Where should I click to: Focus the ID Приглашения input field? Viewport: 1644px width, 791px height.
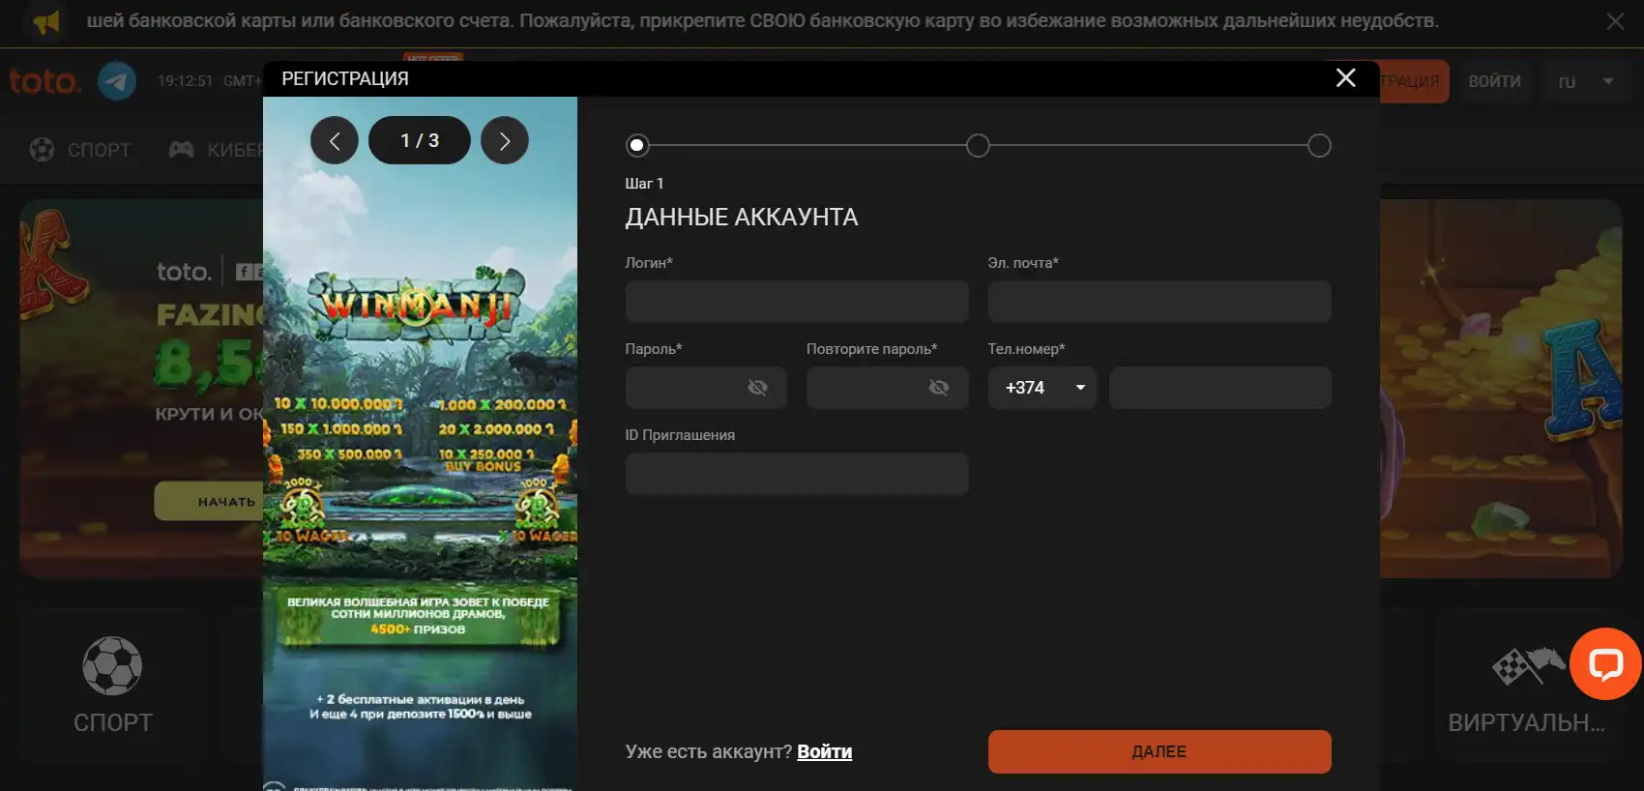[797, 474]
